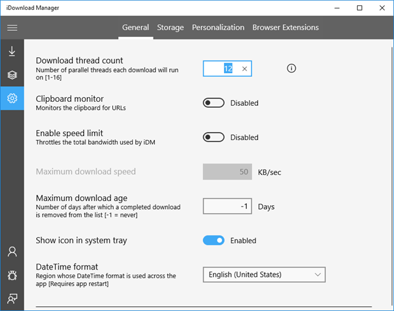The width and height of the screenshot is (394, 311).
Task: Go to the Browser Extensions tab
Action: point(286,28)
